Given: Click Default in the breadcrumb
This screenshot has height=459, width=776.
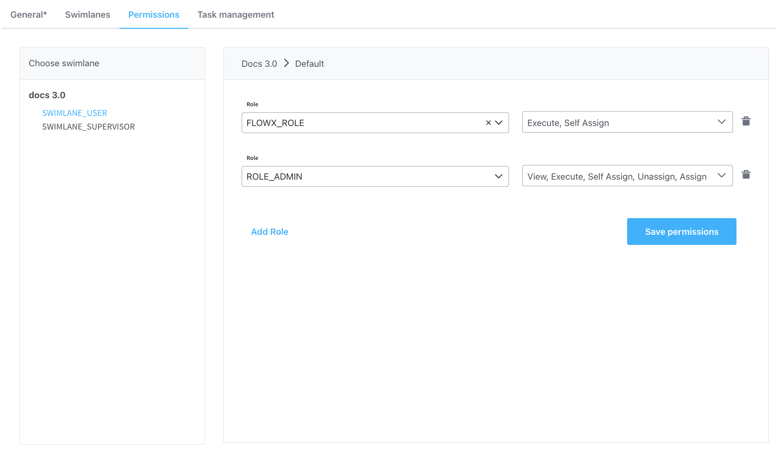Looking at the screenshot, I should 309,64.
